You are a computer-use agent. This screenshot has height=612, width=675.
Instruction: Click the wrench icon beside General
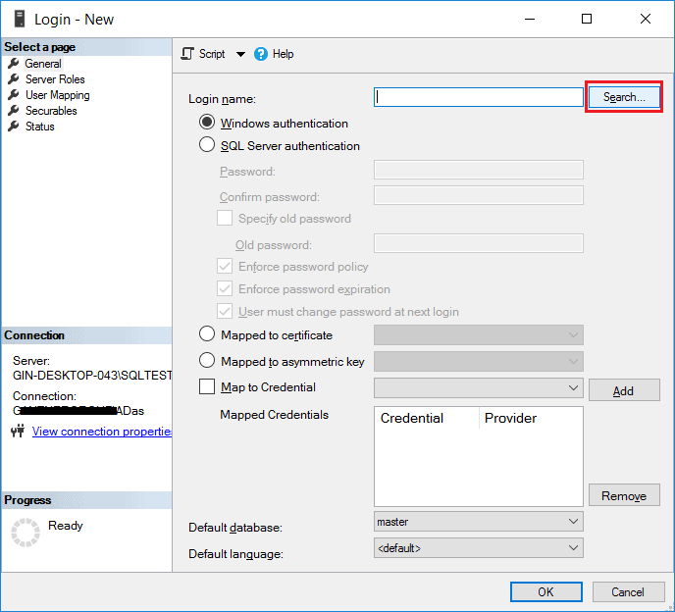click(x=14, y=64)
